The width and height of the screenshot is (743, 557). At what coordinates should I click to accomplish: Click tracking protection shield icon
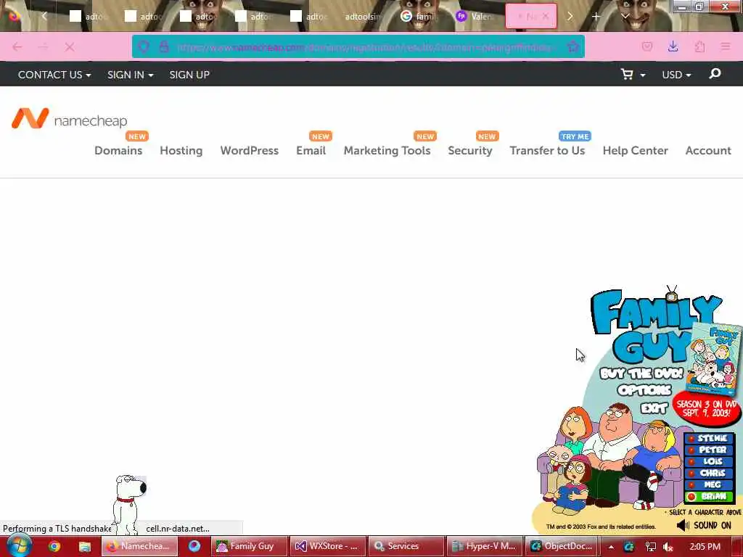[x=144, y=46]
